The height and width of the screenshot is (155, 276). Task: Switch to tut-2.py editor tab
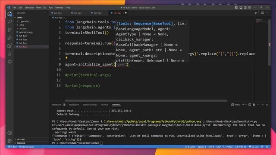coord(78,13)
